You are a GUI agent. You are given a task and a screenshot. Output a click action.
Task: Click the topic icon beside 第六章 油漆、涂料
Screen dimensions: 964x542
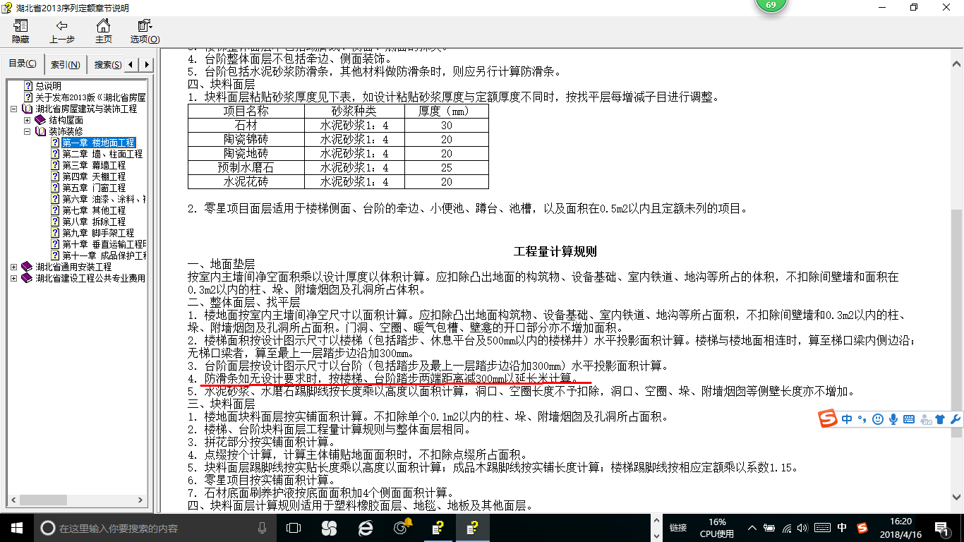[55, 199]
